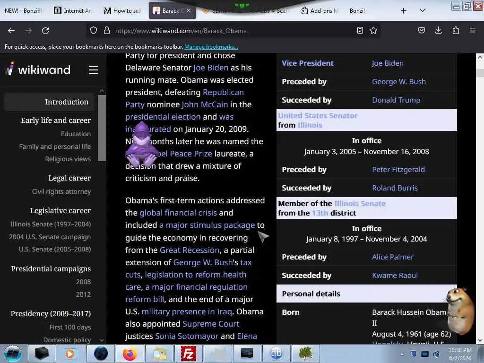Viewport: 484px width, 363px height.
Task: Open United States Senator infobox heading link
Action: [318, 116]
